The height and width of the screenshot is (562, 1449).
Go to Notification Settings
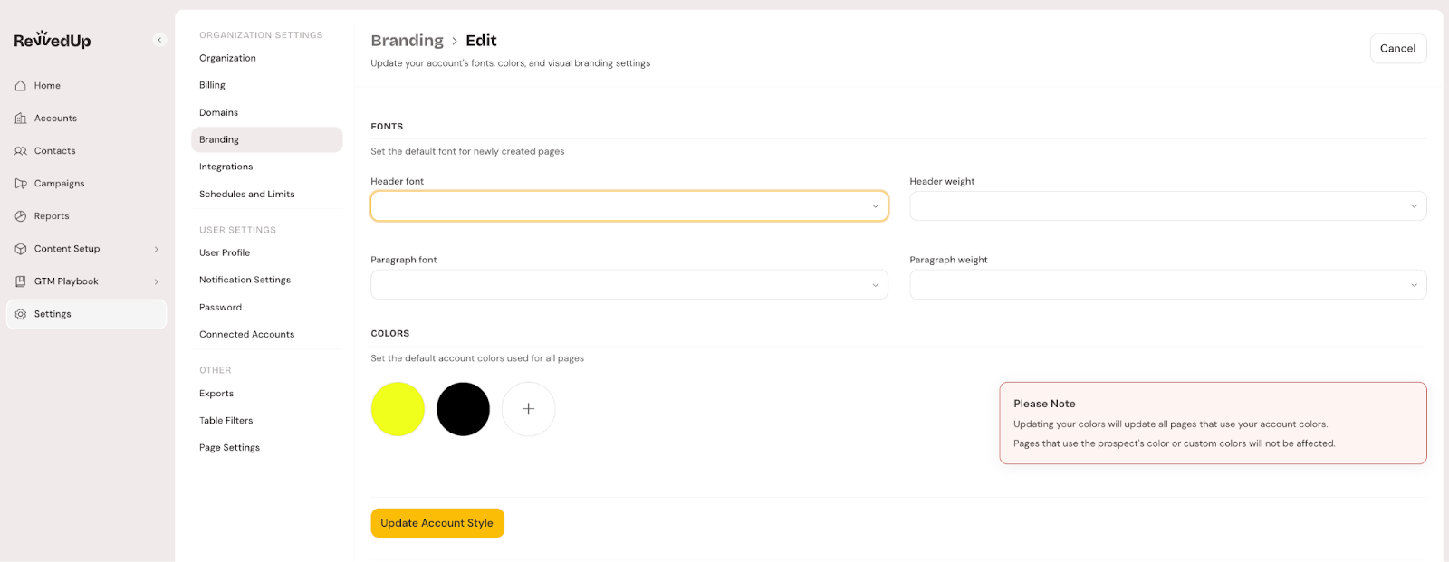point(245,280)
